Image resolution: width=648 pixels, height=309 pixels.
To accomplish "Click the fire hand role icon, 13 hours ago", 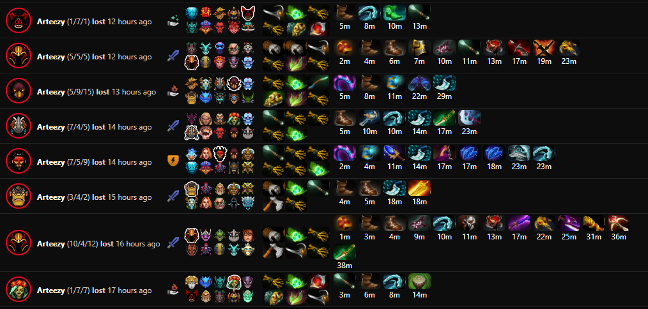I will point(173,91).
